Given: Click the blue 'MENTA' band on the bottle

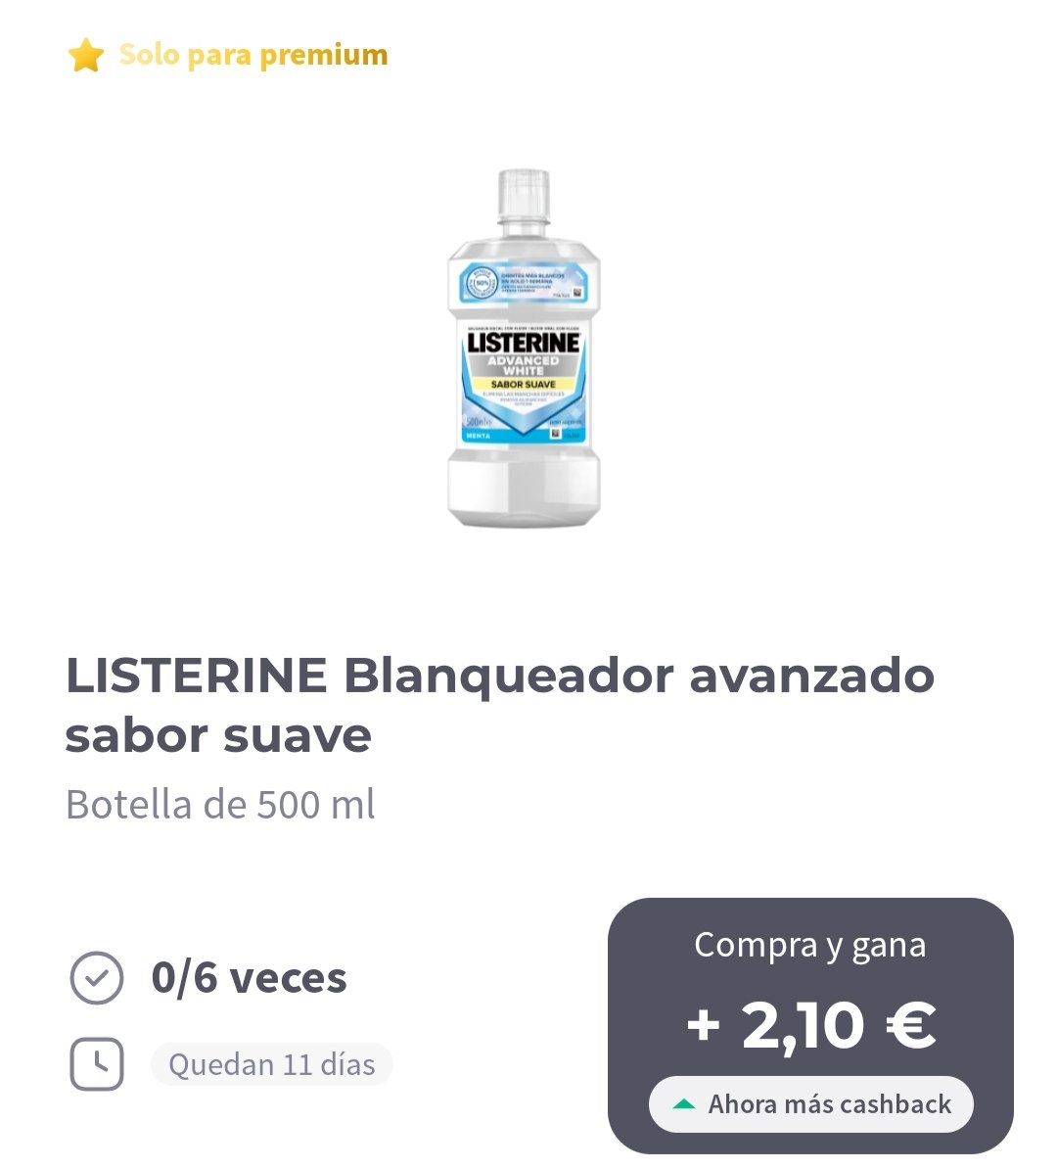Looking at the screenshot, I should [522, 436].
